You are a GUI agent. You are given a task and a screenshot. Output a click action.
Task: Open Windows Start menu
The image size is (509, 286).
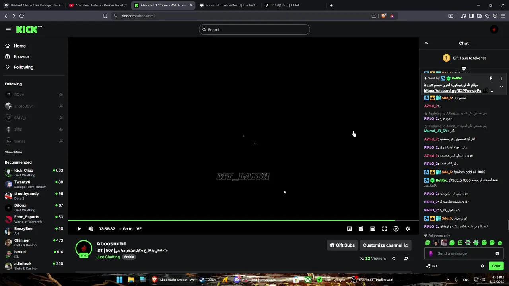click(x=119, y=280)
